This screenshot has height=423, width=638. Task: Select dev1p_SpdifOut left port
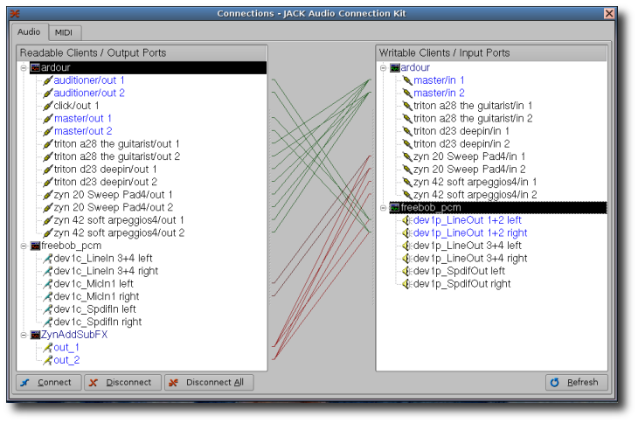[x=459, y=271]
